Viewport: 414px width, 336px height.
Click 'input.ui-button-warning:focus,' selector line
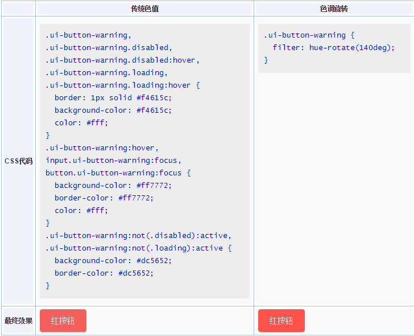(x=113, y=161)
